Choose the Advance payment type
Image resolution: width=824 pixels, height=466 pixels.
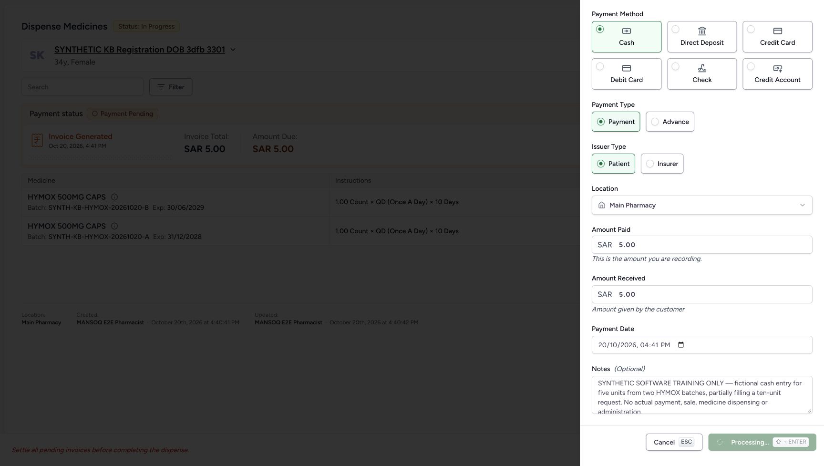(670, 122)
